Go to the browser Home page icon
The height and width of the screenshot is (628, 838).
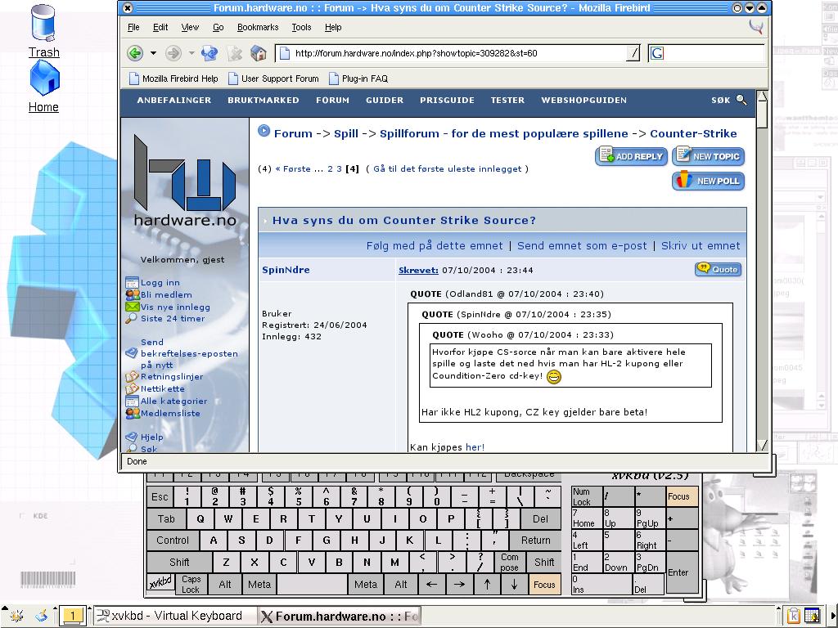pyautogui.click(x=258, y=53)
